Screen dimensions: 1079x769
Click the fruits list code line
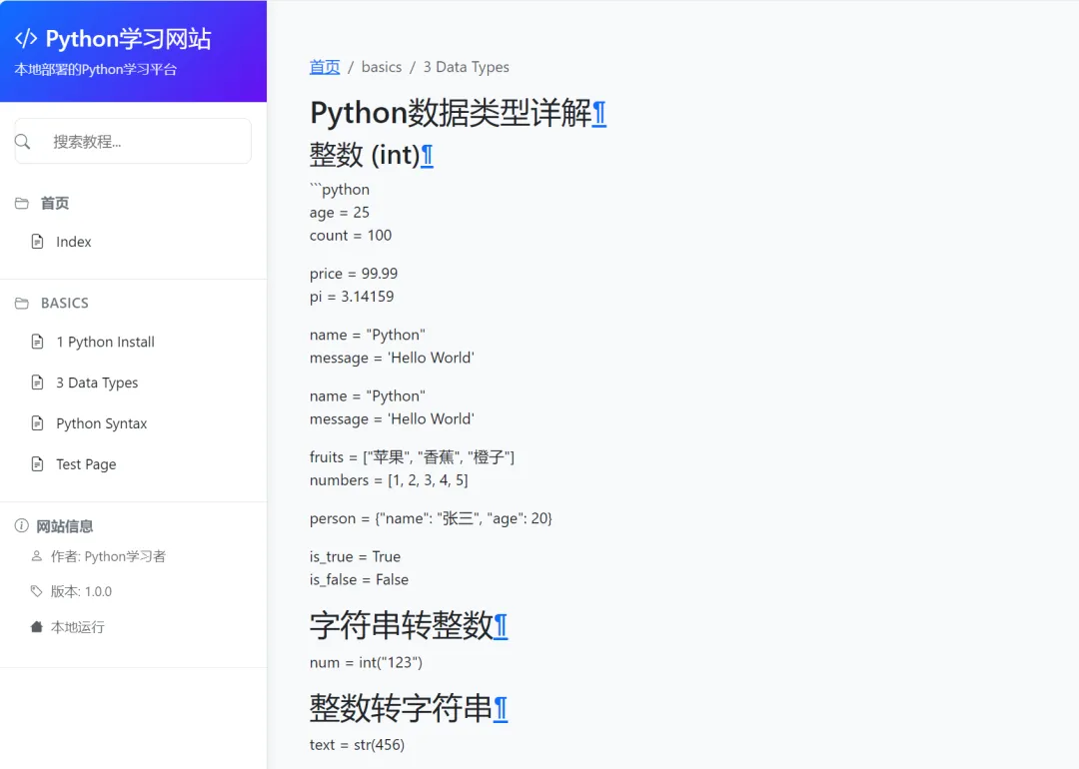pos(413,457)
